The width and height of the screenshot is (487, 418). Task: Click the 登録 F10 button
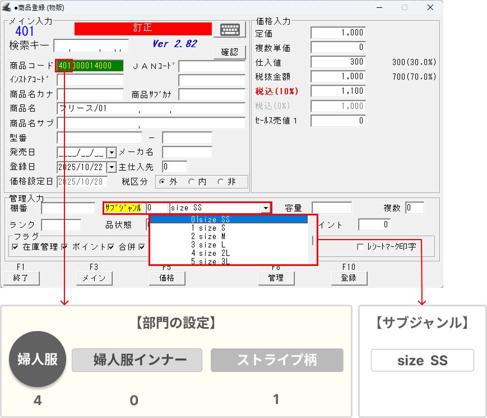click(348, 278)
